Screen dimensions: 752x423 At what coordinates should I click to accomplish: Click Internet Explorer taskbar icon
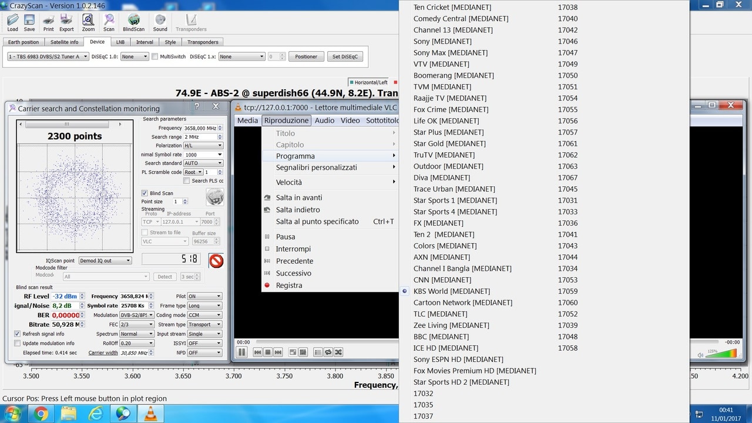(x=96, y=414)
